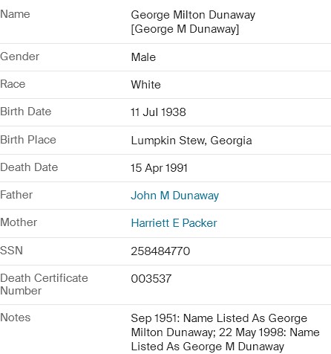Open the Harriett E Packer mother link
This screenshot has width=331, height=354.
click(x=174, y=223)
